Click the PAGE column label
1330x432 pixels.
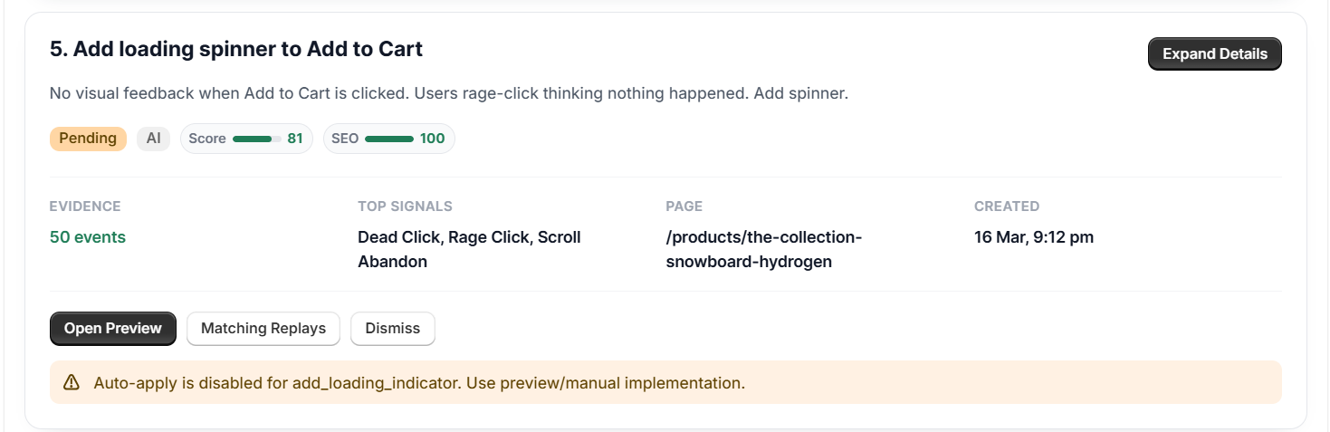(684, 206)
